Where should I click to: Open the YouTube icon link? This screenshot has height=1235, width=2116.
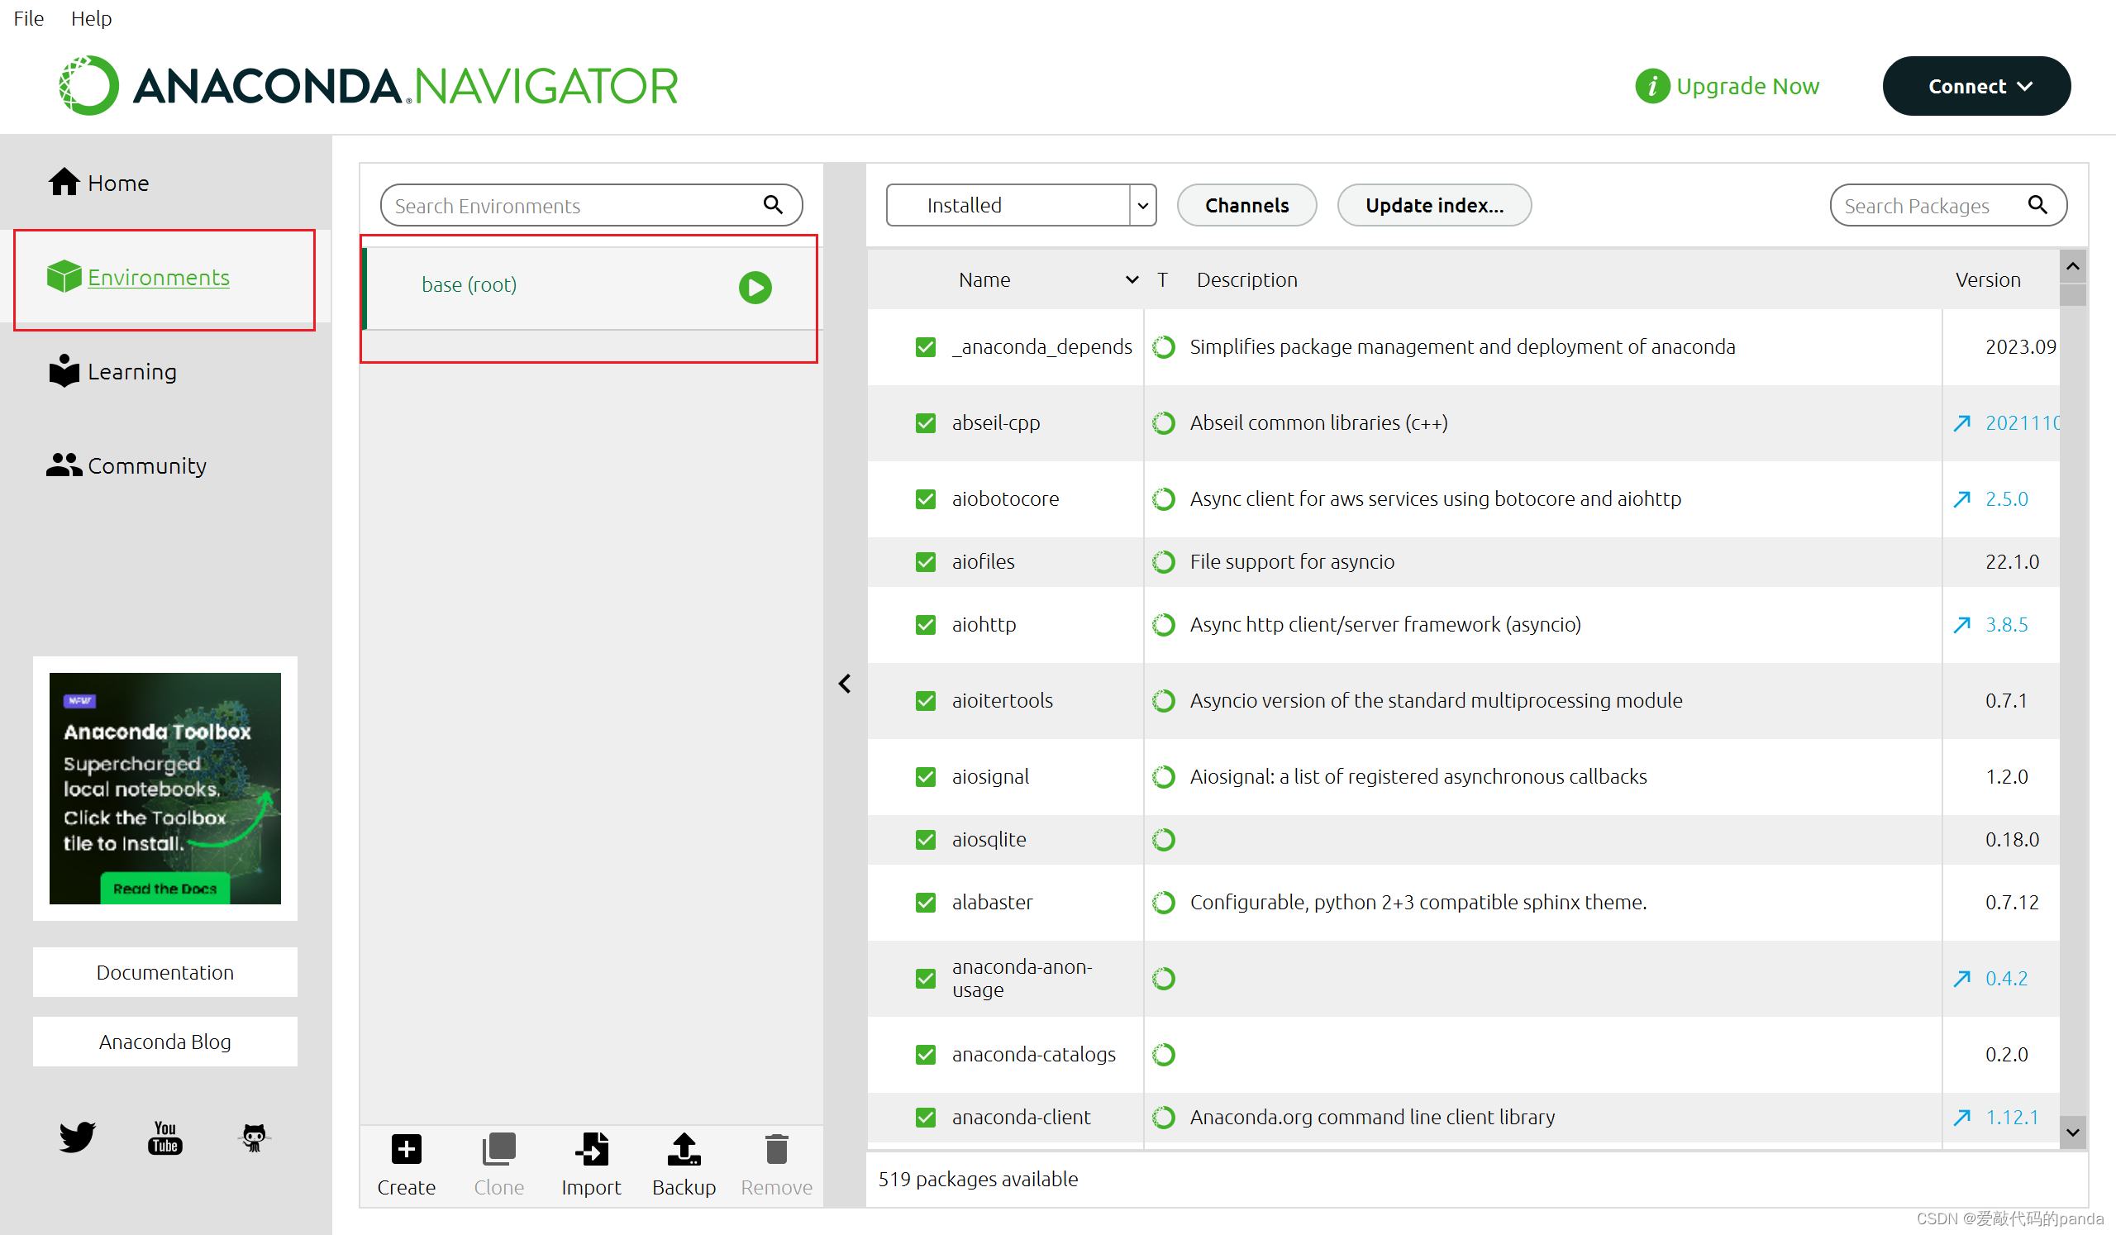pos(165,1137)
